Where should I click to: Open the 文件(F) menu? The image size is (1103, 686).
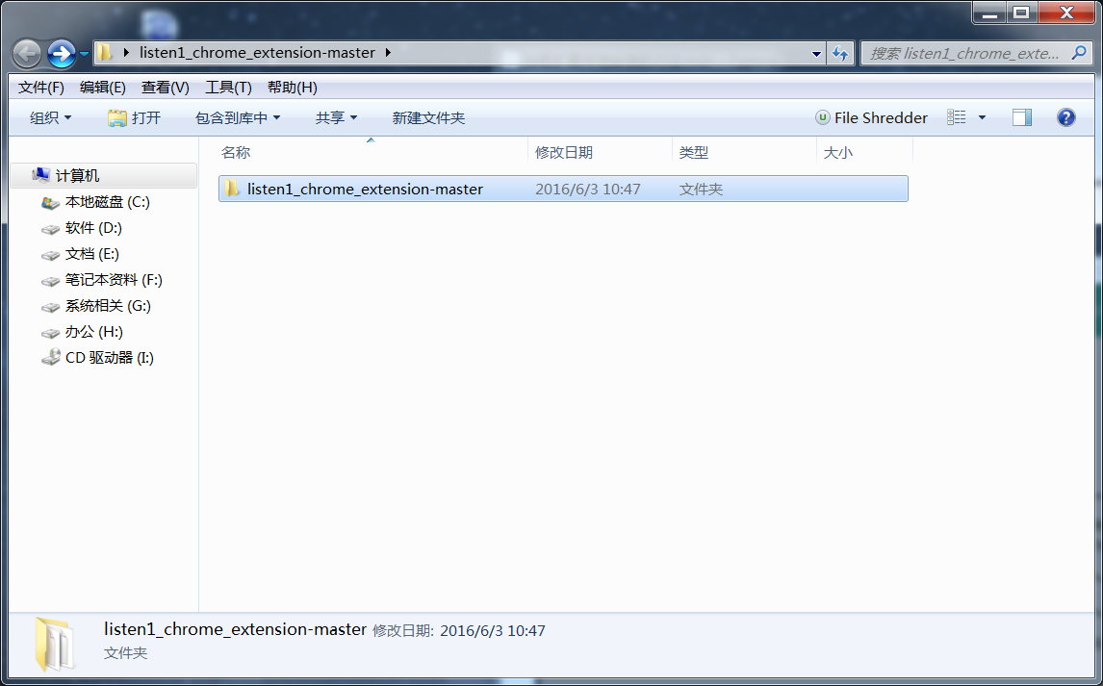tap(40, 87)
